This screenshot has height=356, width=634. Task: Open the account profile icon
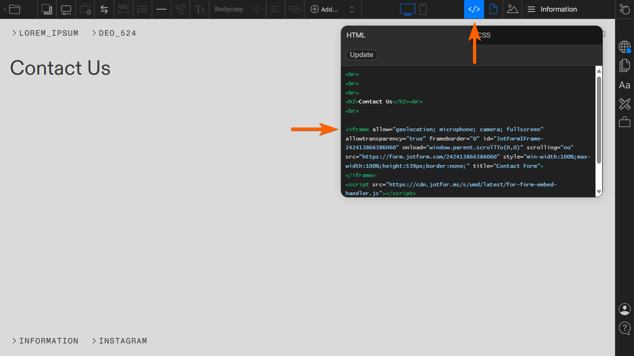click(625, 309)
